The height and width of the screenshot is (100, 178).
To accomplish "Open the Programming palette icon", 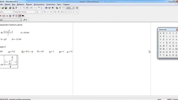I will tap(17, 16).
